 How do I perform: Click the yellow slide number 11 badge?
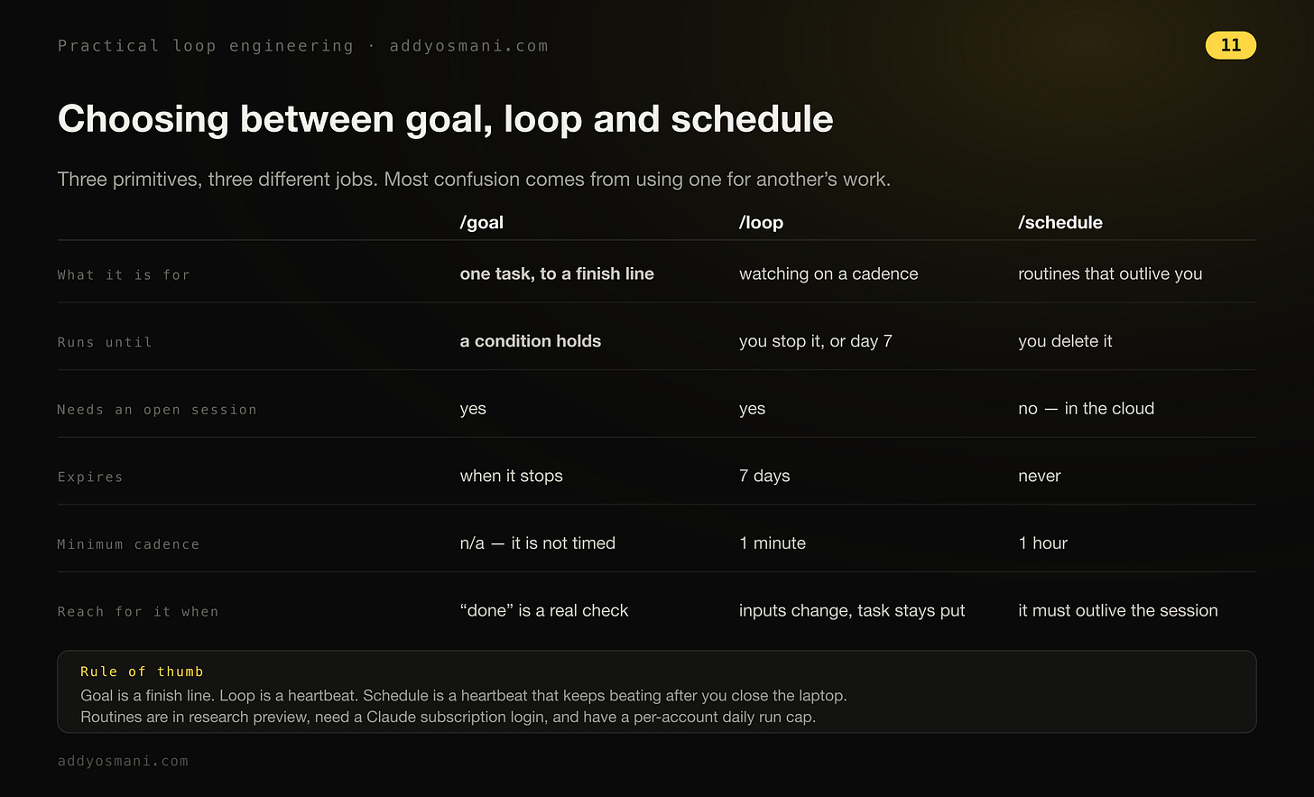(x=1230, y=45)
